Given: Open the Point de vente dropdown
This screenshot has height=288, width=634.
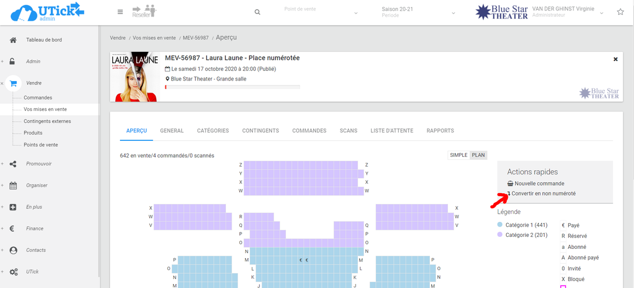Looking at the screenshot, I should coord(320,12).
